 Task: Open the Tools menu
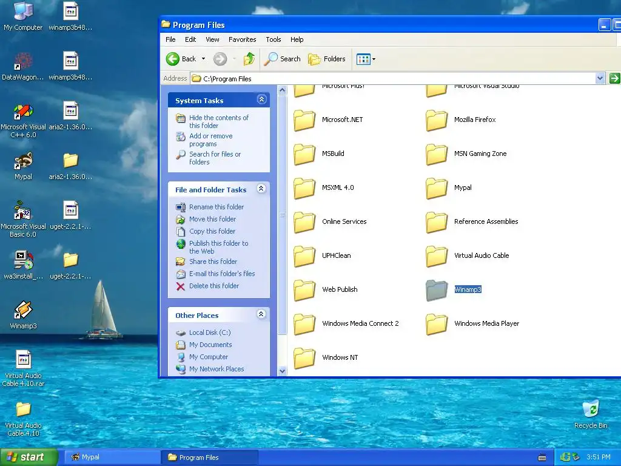[x=274, y=39]
